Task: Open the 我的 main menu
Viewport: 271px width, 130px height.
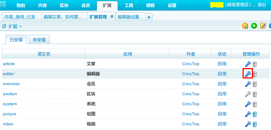Action: click(21, 5)
